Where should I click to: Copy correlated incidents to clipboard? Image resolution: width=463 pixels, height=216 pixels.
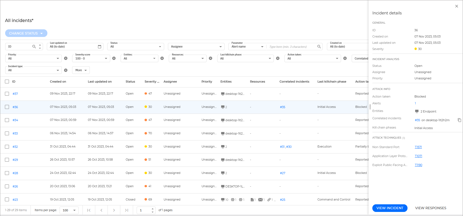coord(459,120)
